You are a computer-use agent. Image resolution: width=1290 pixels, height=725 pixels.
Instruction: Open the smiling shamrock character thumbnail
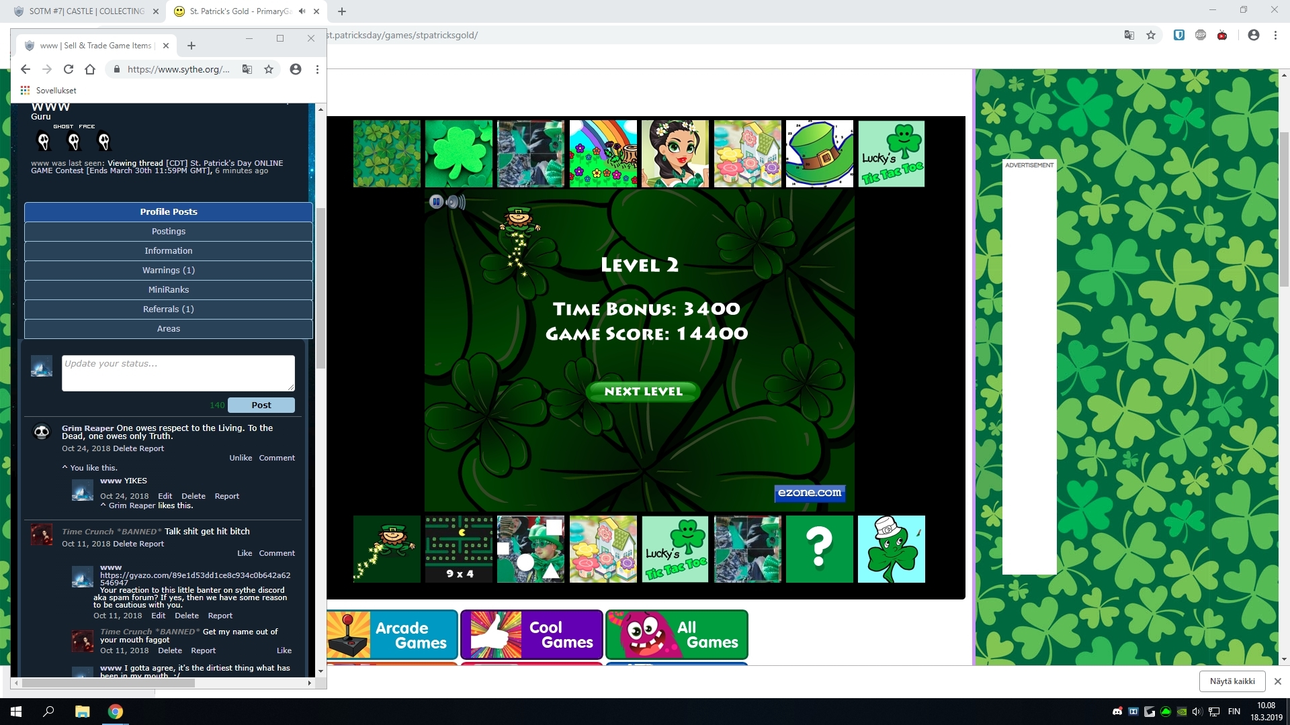892,549
